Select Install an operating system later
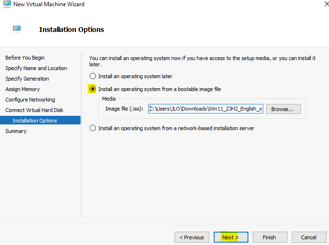This screenshot has height=245, width=329. click(x=93, y=76)
